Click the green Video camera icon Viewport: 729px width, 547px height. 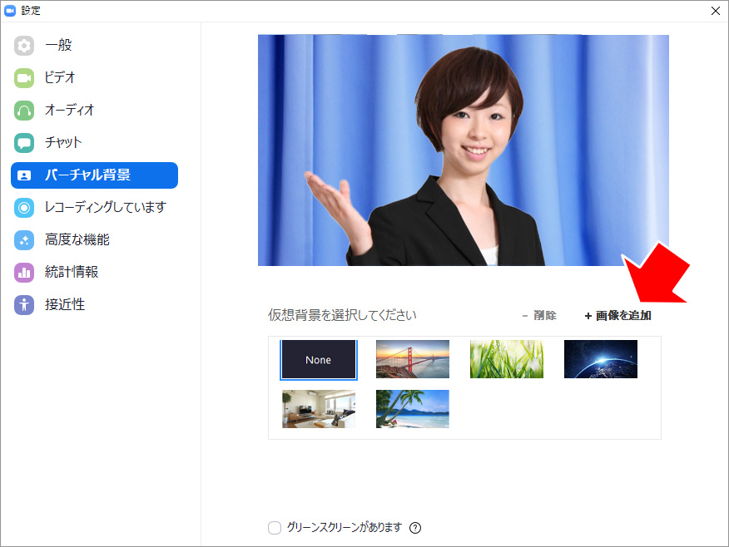click(x=24, y=78)
